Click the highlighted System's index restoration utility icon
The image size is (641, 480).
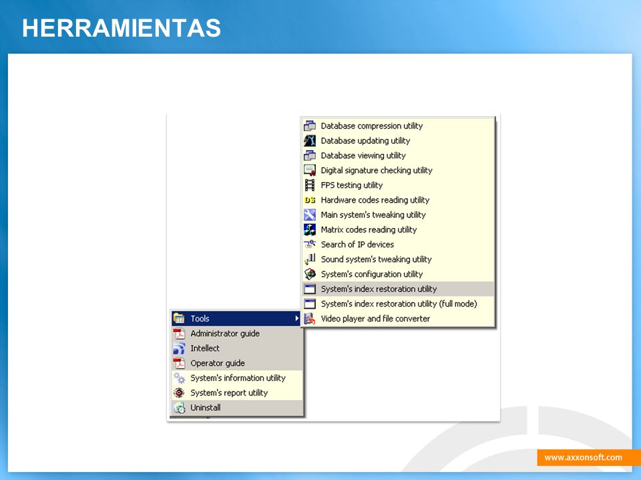tap(310, 289)
